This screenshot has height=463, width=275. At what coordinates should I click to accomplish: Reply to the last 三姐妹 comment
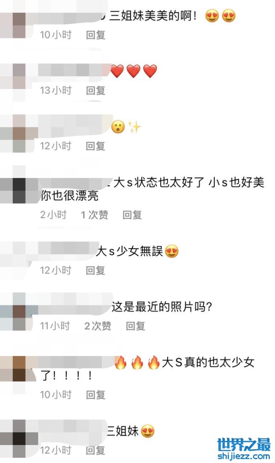point(95,450)
